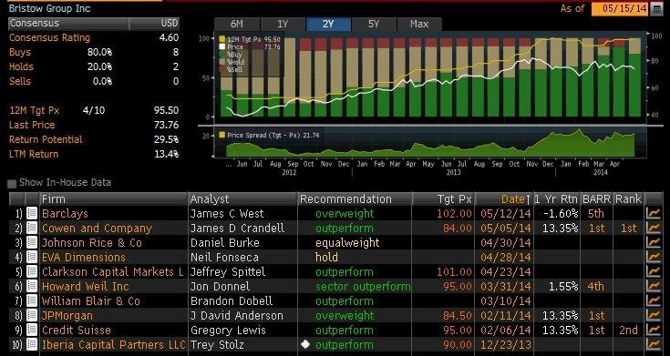Viewport: 670px width, 356px height.
Task: Open William Blair & Co report document icon
Action: click(x=32, y=300)
